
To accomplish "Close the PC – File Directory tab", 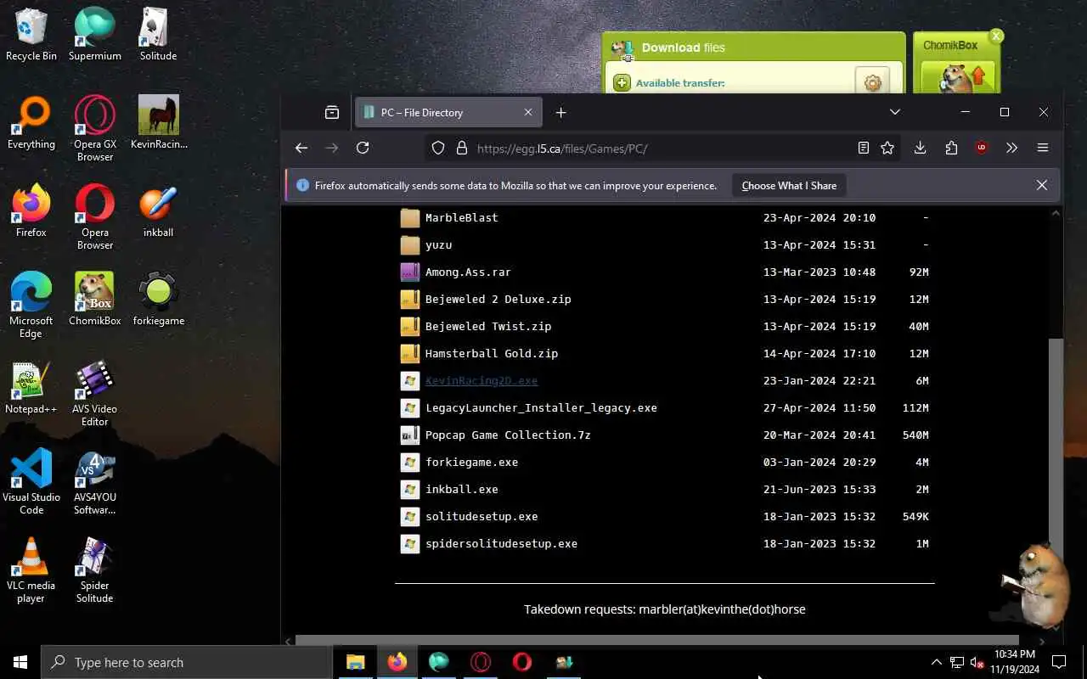I will (x=528, y=112).
